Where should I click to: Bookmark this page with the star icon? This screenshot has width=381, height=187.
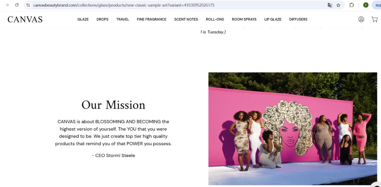point(338,5)
